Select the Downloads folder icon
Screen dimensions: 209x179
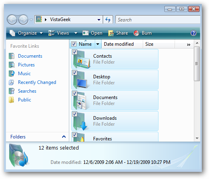[80, 121]
